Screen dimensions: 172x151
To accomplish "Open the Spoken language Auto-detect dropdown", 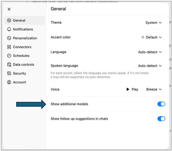I will 150,66.
